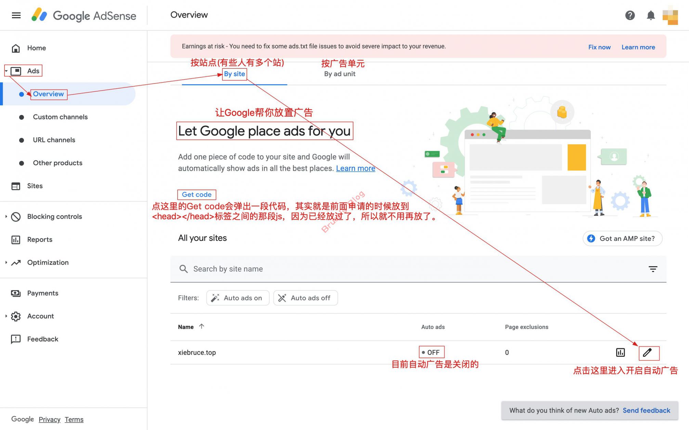The width and height of the screenshot is (689, 430).
Task: Click Fix now in the warning banner
Action: click(599, 47)
